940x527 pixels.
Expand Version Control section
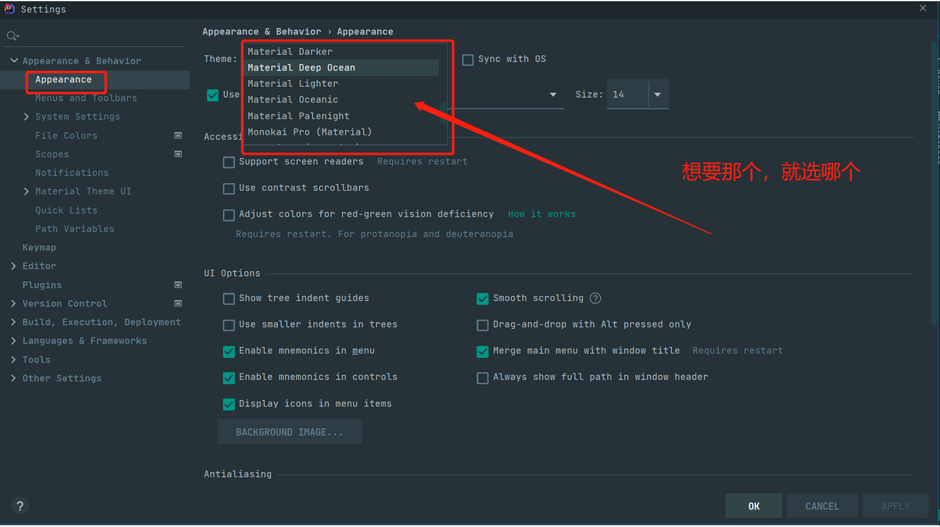click(14, 304)
